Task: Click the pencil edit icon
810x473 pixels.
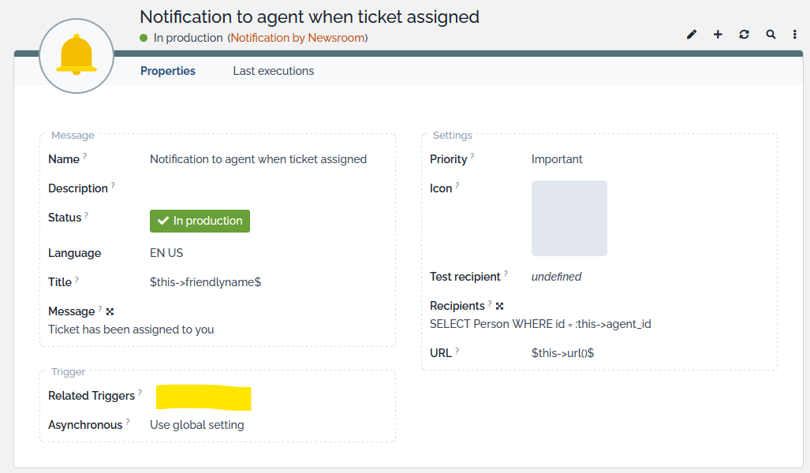Action: tap(692, 35)
